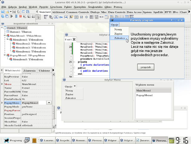Pick the TButton (OK) component icon
Image resolution: width=191 pixels, height=144 pixels.
[56, 17]
